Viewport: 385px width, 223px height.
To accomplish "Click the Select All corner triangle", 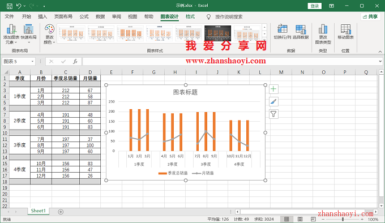I will click(x=6, y=72).
